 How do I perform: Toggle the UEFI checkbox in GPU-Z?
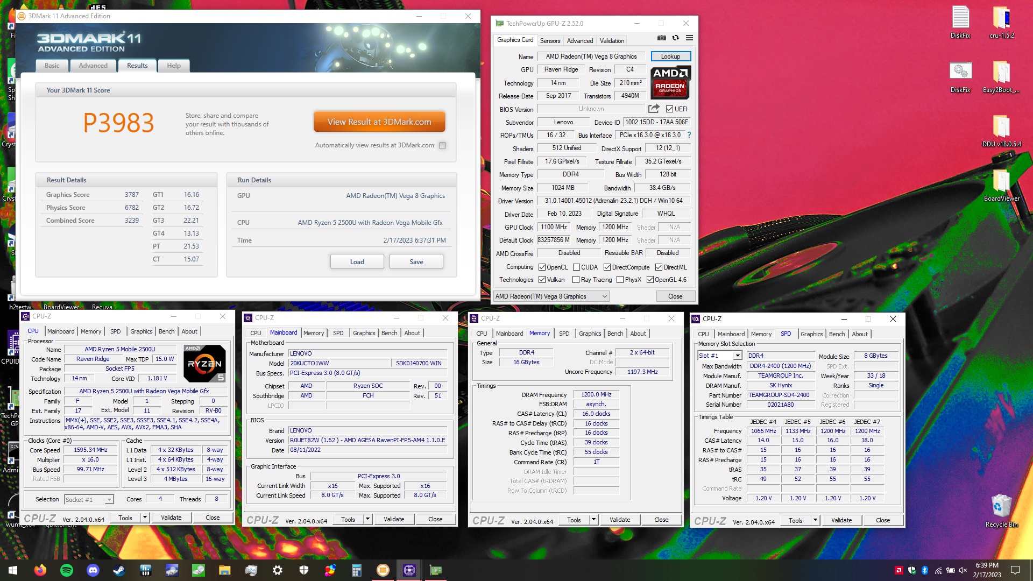coord(670,109)
